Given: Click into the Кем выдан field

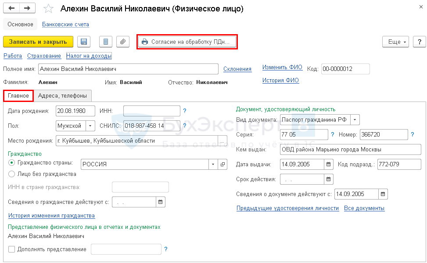Looking at the screenshot, I should point(350,150).
